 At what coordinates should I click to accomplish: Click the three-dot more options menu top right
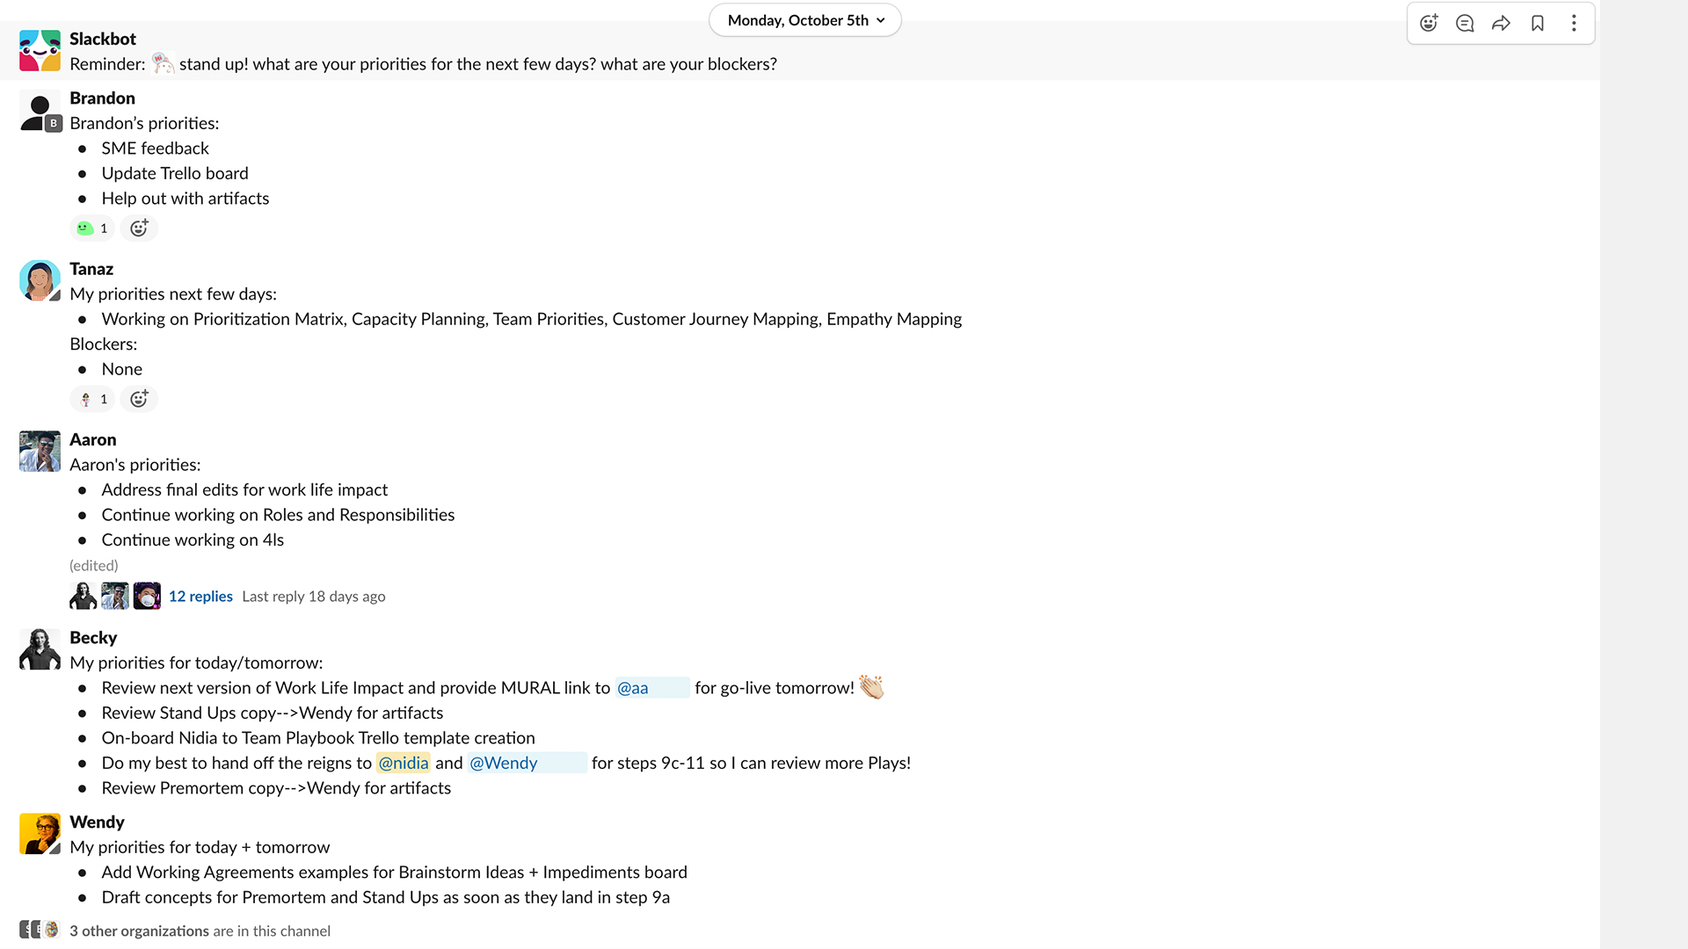(1575, 22)
